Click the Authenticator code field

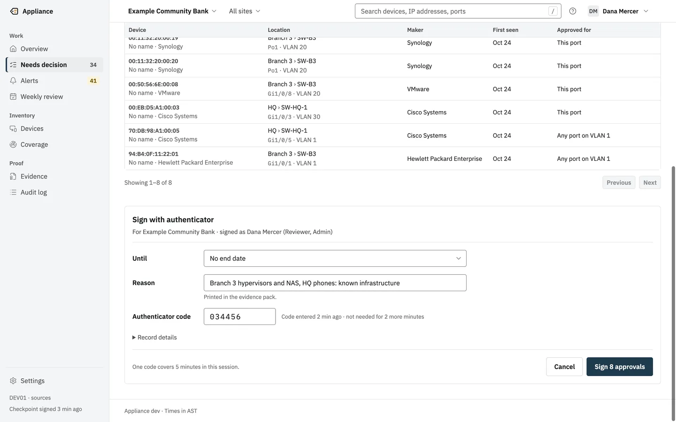coord(239,316)
